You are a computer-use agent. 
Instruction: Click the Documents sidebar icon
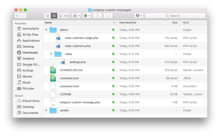pyautogui.click(x=19, y=113)
